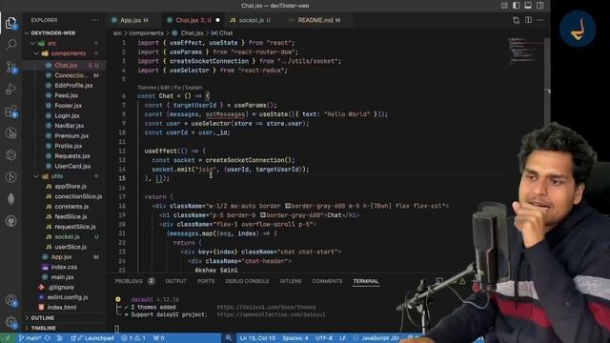Open the Search view in activity bar

[x=10, y=45]
